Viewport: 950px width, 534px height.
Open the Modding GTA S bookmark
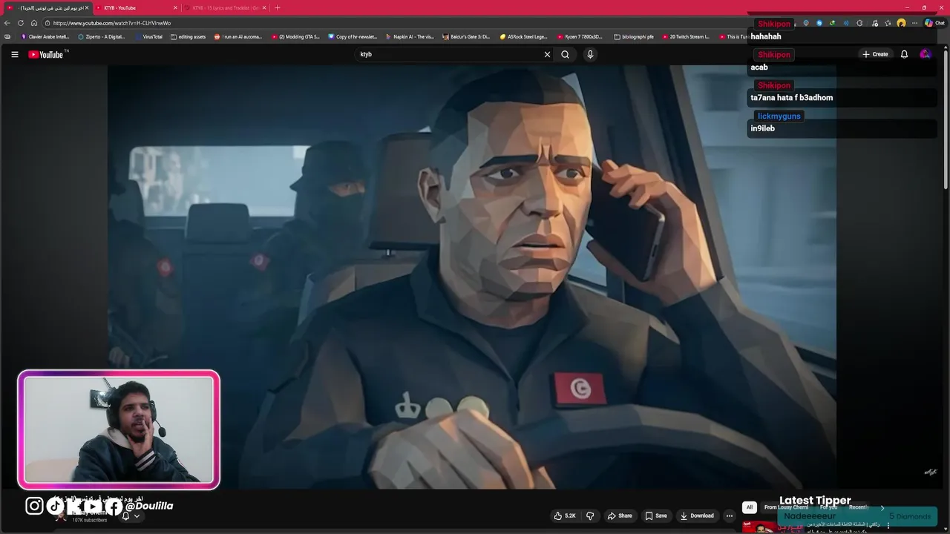point(295,36)
